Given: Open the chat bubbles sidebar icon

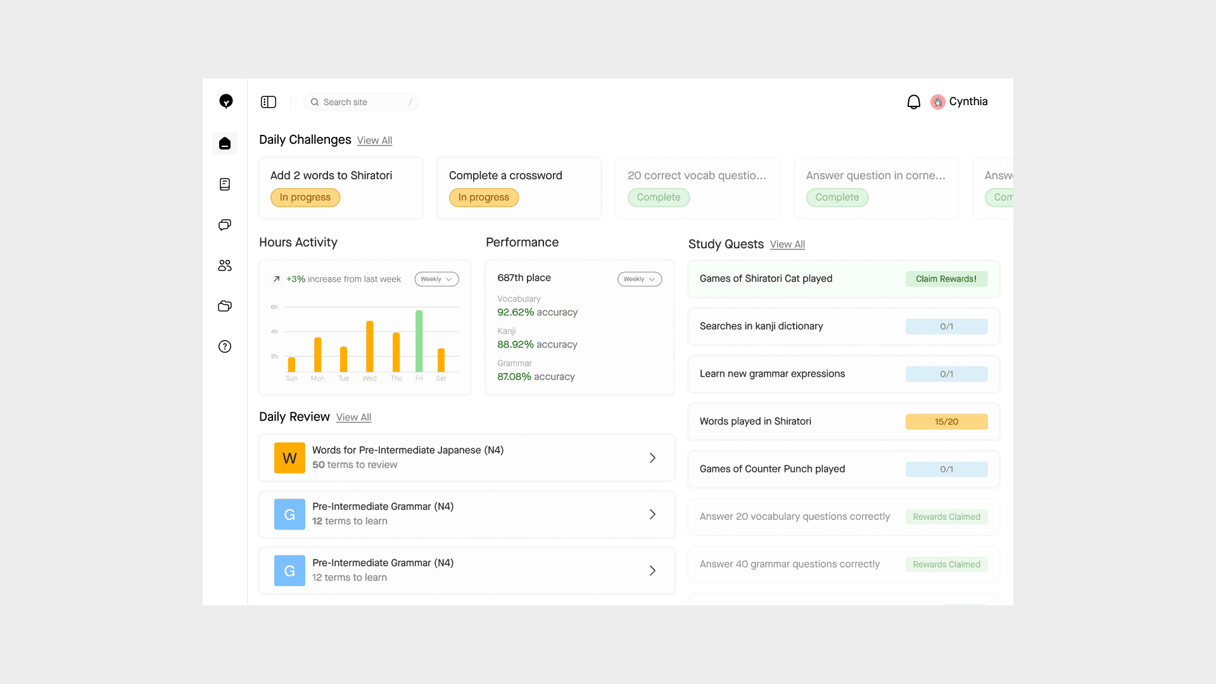Looking at the screenshot, I should point(225,225).
